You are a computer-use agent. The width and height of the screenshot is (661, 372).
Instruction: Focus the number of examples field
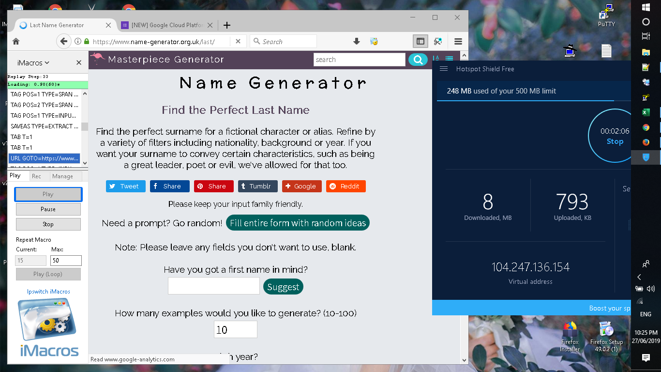(x=236, y=330)
